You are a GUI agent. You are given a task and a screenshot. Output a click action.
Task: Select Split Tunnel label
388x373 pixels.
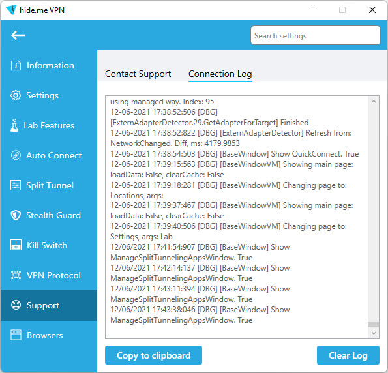pyautogui.click(x=50, y=185)
